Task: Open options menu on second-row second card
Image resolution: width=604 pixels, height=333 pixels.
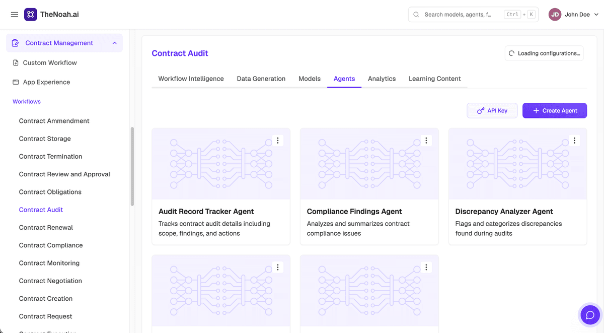Action: [426, 268]
